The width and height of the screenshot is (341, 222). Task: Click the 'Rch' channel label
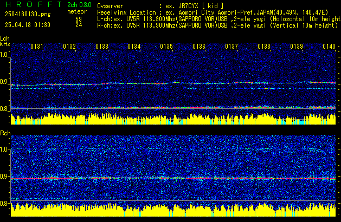coord(5,133)
